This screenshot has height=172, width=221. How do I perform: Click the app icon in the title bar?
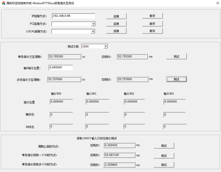[x=3, y=3]
